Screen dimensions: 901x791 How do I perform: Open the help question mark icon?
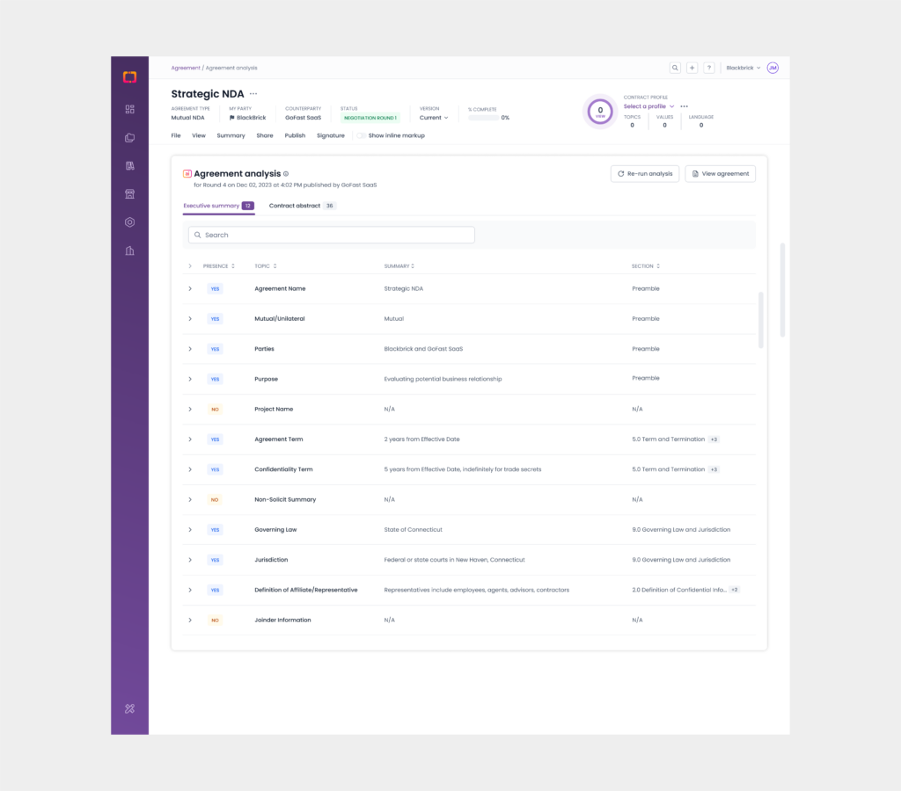[x=708, y=68]
